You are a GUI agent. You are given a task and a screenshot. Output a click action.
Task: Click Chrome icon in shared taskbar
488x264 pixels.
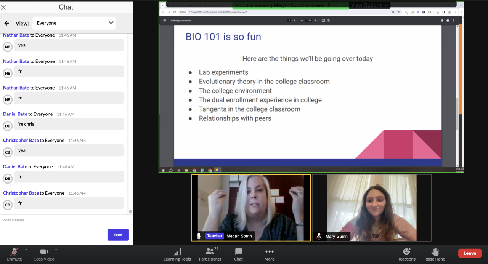coord(194,170)
